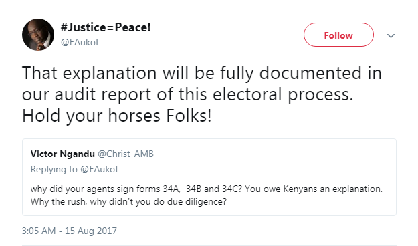Viewport: 418px width, 246px height.
Task: Visit the @EAukot handle under the name
Action: click(x=80, y=42)
